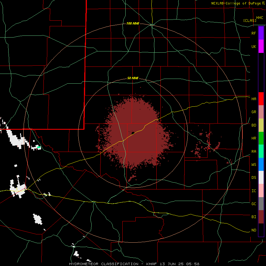
Task: Click the '50 NMI' range ring label
Action: click(x=133, y=78)
